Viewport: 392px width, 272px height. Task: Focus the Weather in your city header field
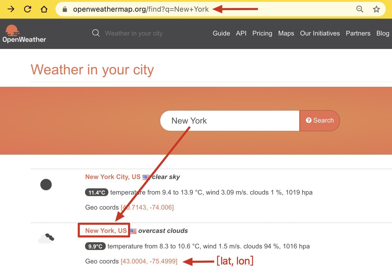134,33
